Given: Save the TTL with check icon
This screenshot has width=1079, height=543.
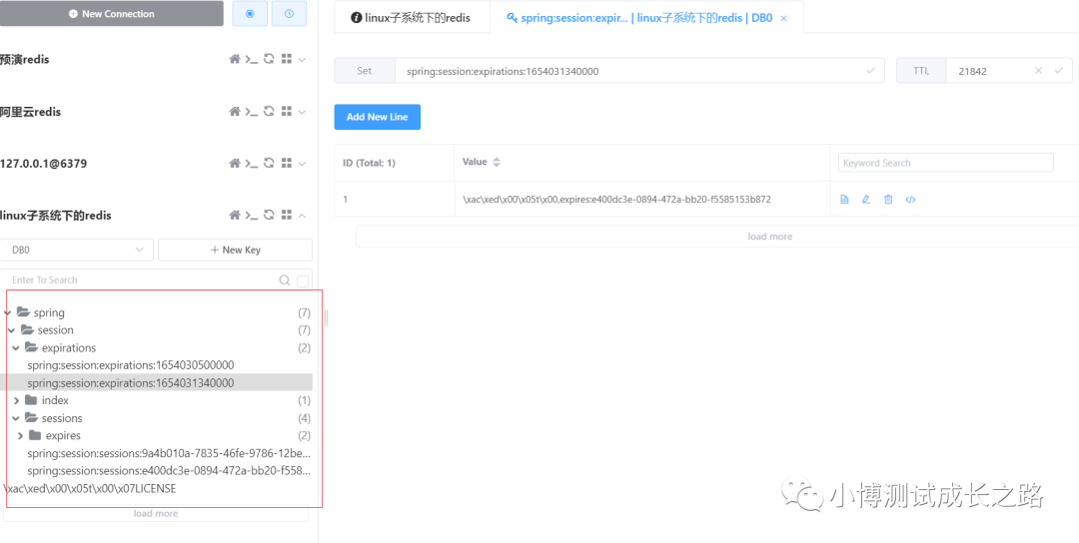Looking at the screenshot, I should tap(1058, 71).
